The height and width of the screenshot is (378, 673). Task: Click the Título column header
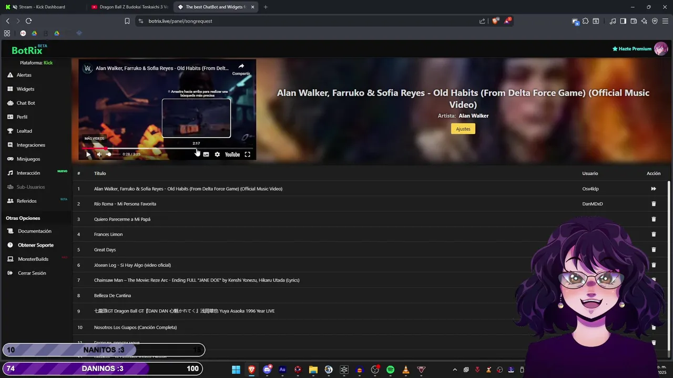click(x=100, y=173)
